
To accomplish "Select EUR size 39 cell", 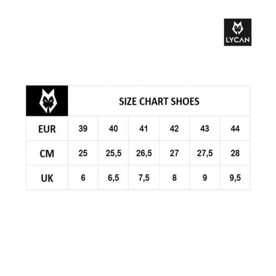I will pyautogui.click(x=83, y=128).
